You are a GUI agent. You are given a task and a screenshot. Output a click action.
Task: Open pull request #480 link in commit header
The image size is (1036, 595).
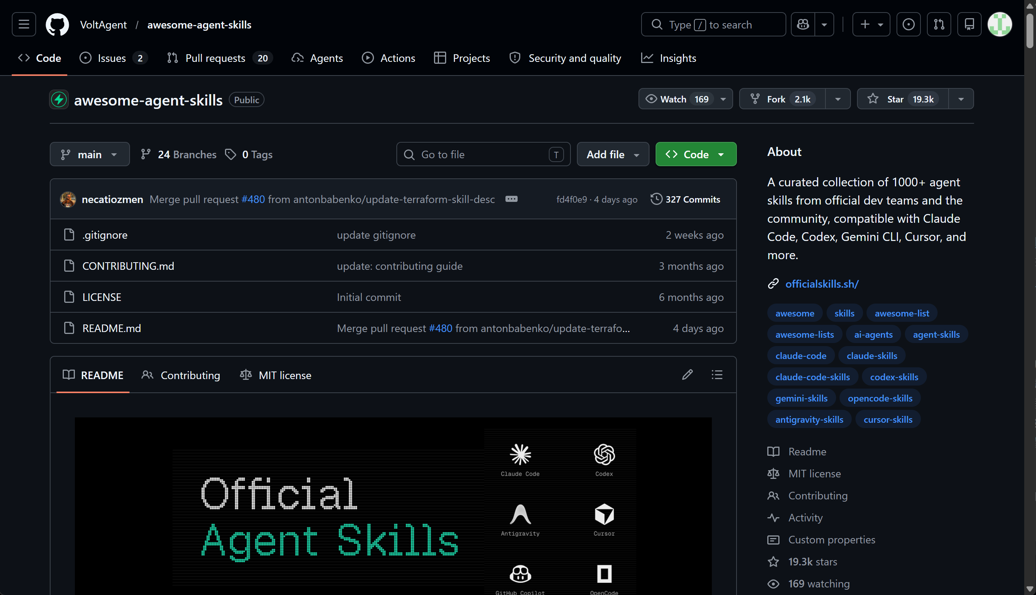[x=253, y=199]
